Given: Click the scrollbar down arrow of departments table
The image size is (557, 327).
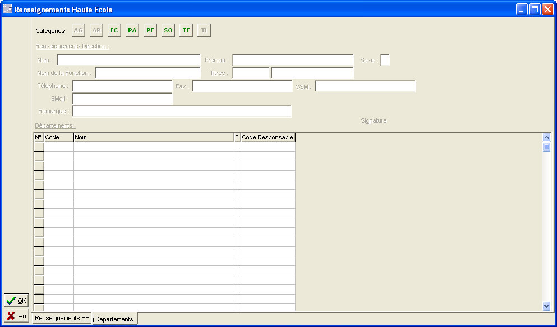Looking at the screenshot, I should [547, 306].
